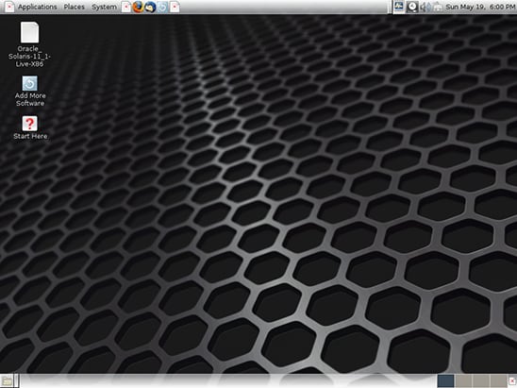Screen dimensions: 517x388
Task: Click the printer tray icon
Action: [x=438, y=7]
